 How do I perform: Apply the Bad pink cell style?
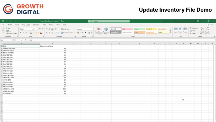click(127, 29)
